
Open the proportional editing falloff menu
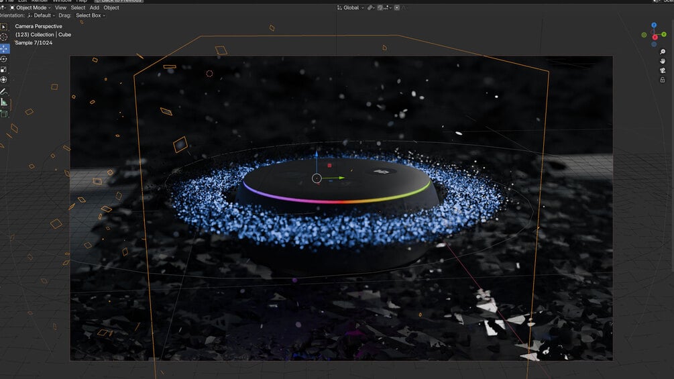pos(404,8)
